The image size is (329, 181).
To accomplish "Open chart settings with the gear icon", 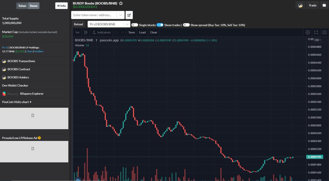I will (x=308, y=32).
